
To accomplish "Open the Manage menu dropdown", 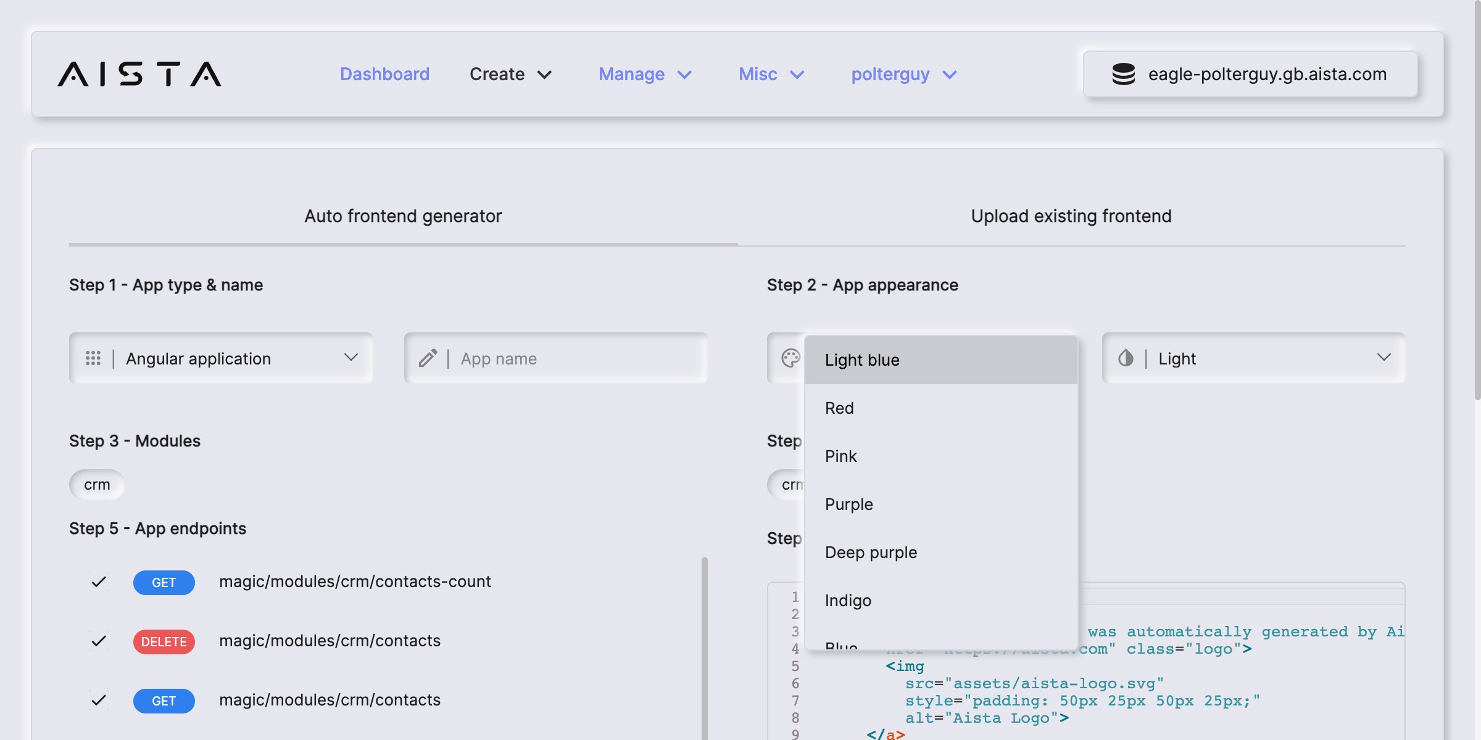I will point(645,74).
